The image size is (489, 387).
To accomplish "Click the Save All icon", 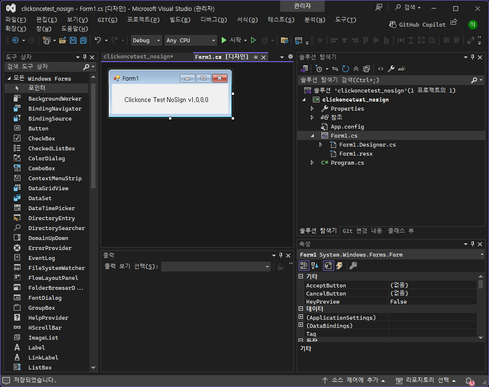I will click(x=83, y=40).
